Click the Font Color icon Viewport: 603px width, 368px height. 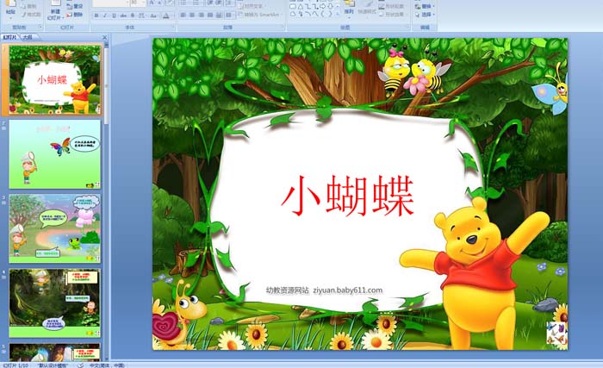tap(166, 16)
